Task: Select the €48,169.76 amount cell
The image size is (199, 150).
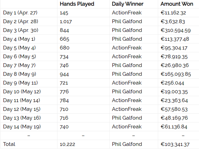Action: coord(174,118)
